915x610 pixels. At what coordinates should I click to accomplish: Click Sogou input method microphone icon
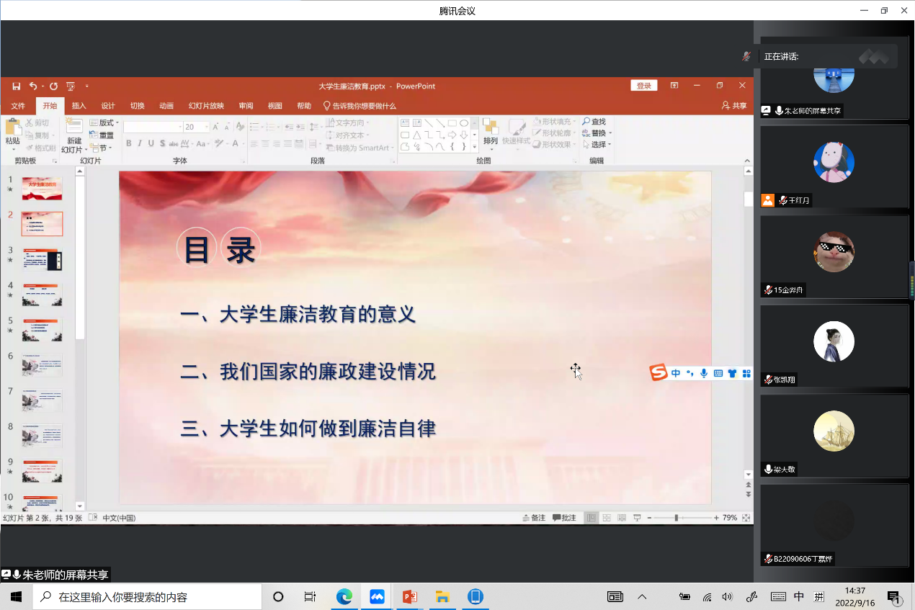703,373
